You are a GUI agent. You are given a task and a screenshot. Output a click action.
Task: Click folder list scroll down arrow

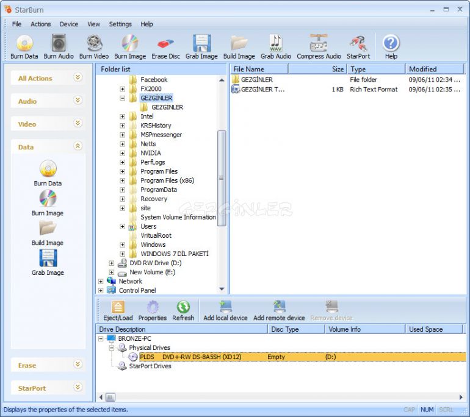point(222,289)
